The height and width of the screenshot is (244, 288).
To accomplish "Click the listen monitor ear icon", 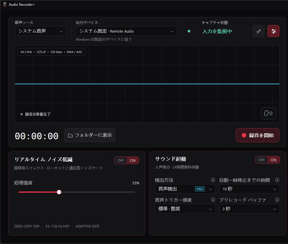I will coord(268,113).
